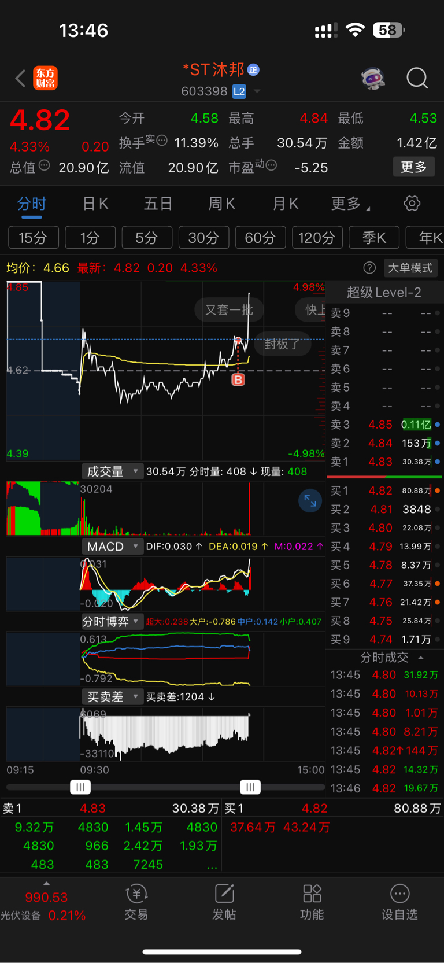
Task: Open the robot assistant icon
Action: (x=373, y=78)
